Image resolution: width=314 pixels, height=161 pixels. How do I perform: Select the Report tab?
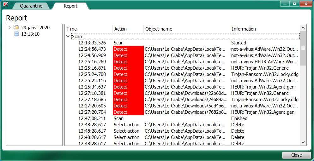[x=70, y=6]
